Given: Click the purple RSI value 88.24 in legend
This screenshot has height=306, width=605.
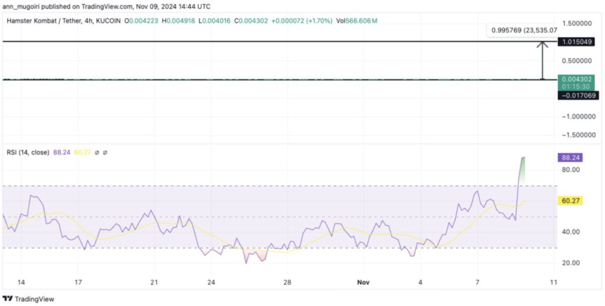Looking at the screenshot, I should (61, 153).
